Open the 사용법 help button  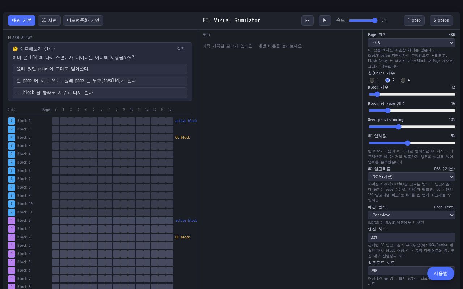point(441,273)
